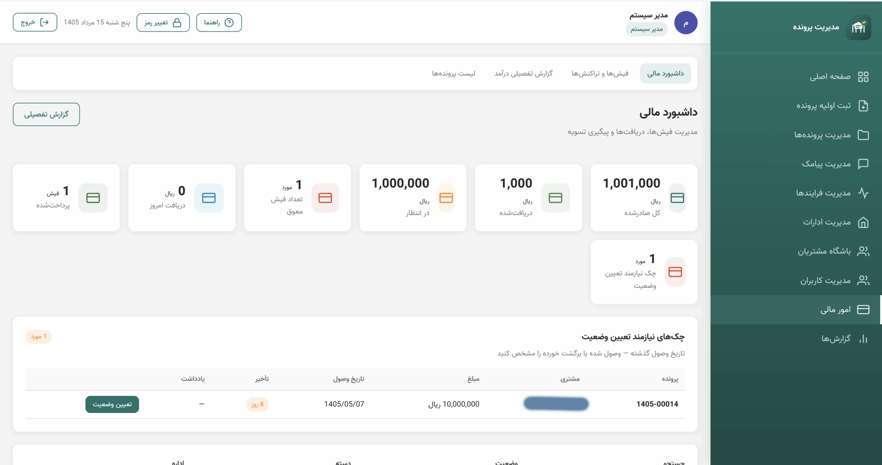Click the due date 1405/05/07
Screen dimensions: 882x465
[x=344, y=404]
